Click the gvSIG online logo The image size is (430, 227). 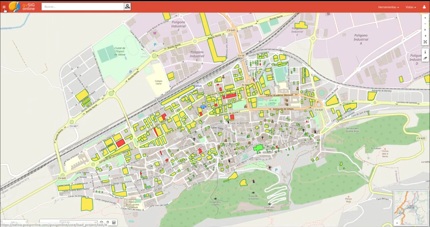coord(22,7)
